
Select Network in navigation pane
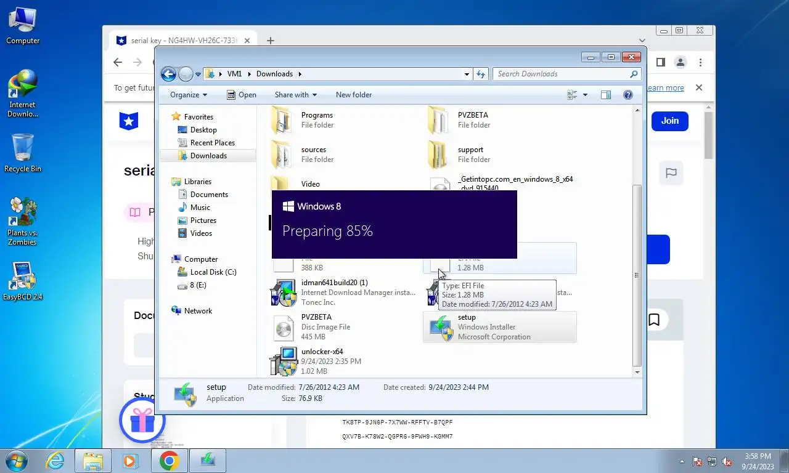pyautogui.click(x=192, y=311)
